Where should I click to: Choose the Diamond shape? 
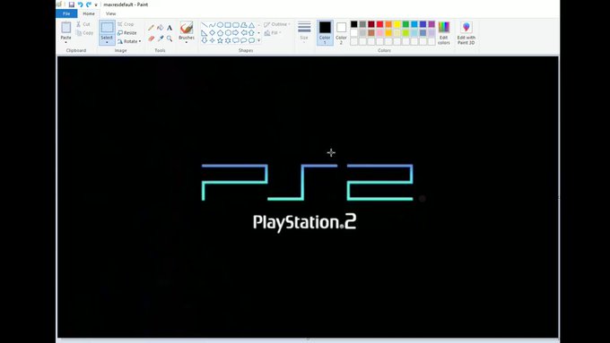coord(212,32)
